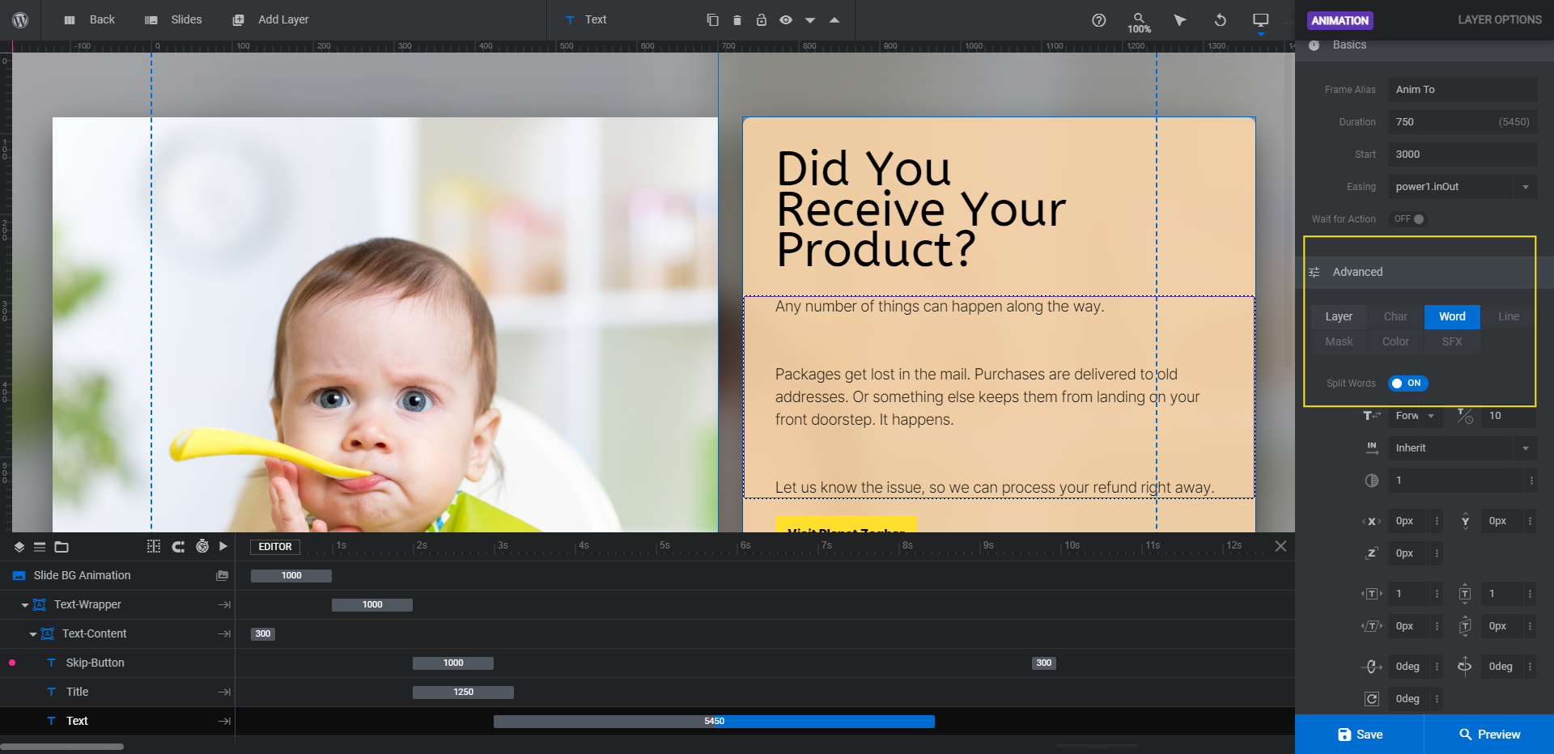Click the Back button
Image resolution: width=1554 pixels, height=754 pixels.
coord(89,19)
